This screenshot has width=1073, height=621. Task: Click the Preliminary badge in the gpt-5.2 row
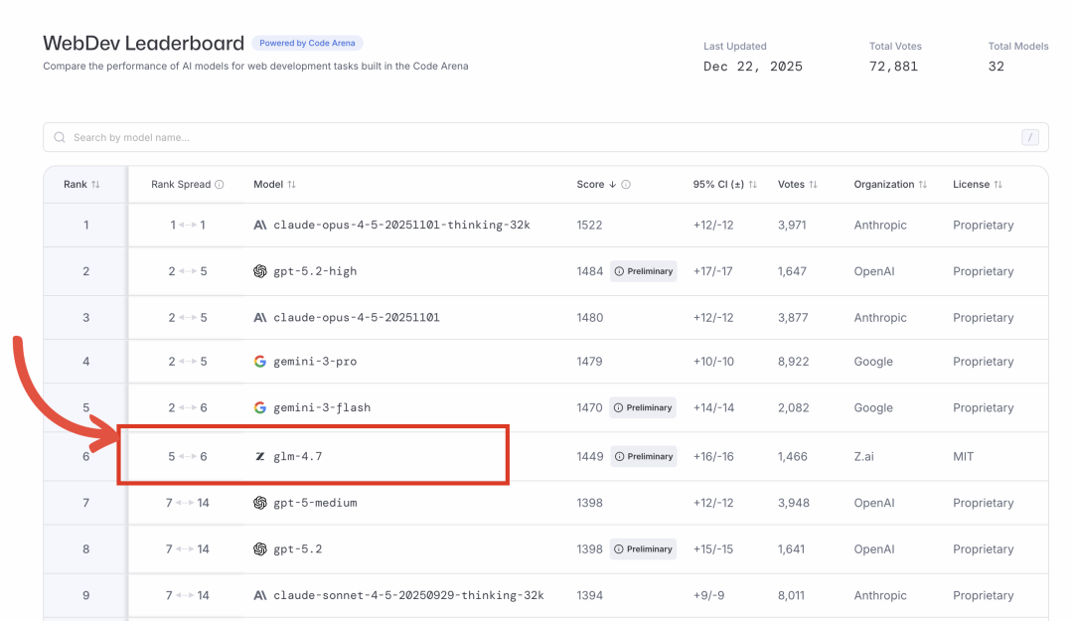[x=643, y=549]
